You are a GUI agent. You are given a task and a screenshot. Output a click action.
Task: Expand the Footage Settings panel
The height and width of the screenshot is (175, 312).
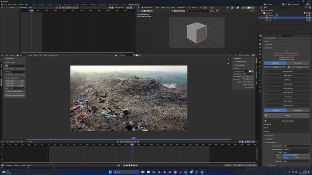[240, 65]
